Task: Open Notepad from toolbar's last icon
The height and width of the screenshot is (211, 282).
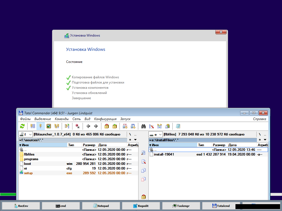Action: (x=178, y=126)
